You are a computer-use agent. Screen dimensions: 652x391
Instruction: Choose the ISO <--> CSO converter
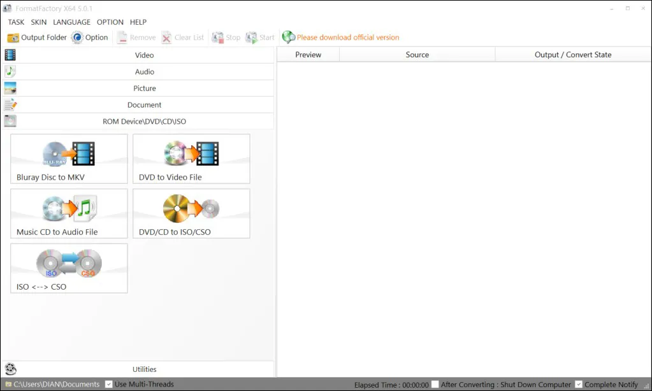(69, 269)
